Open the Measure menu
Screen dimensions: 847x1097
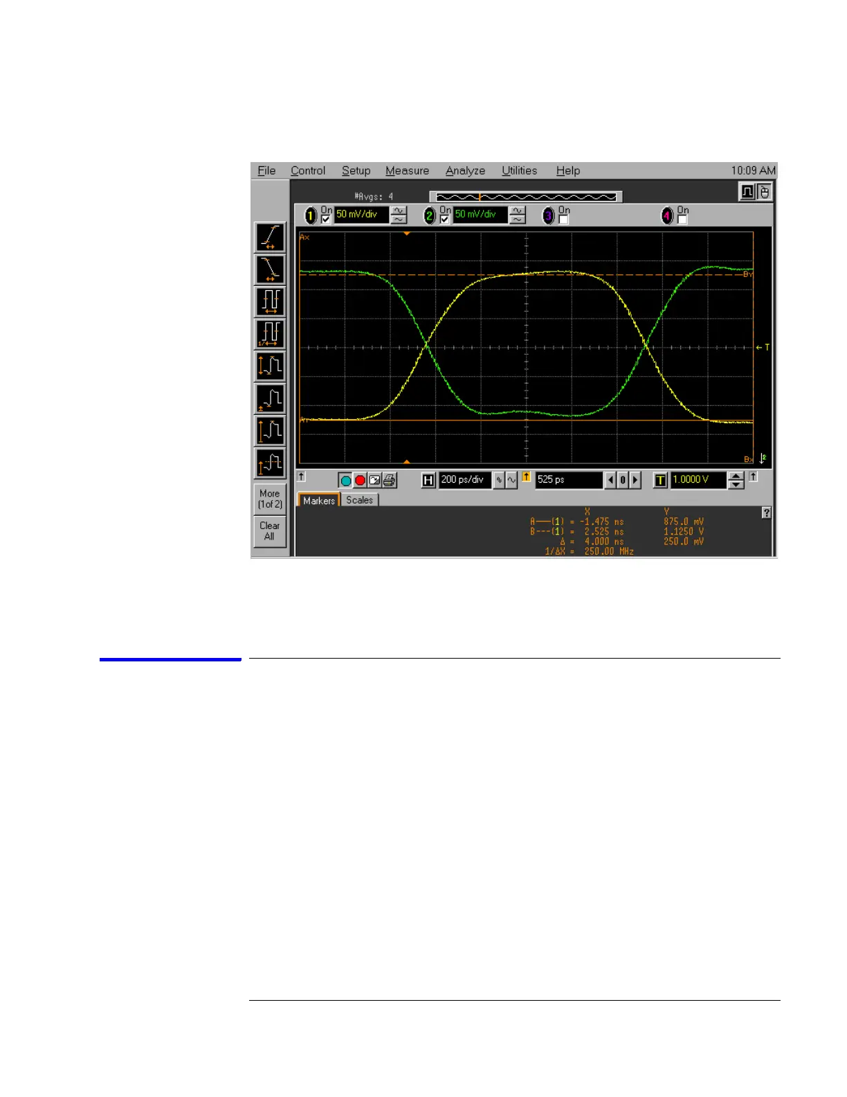click(407, 170)
